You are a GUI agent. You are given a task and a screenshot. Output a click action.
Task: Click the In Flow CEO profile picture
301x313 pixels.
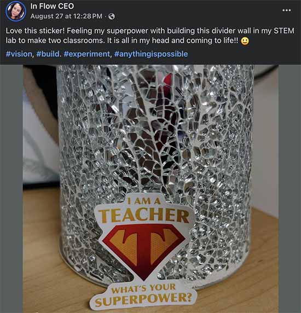tap(15, 11)
